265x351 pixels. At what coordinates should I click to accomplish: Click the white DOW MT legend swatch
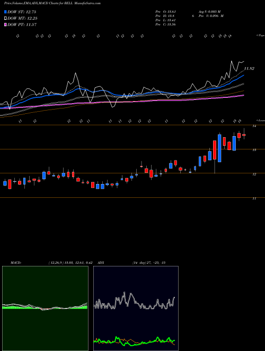(5, 19)
